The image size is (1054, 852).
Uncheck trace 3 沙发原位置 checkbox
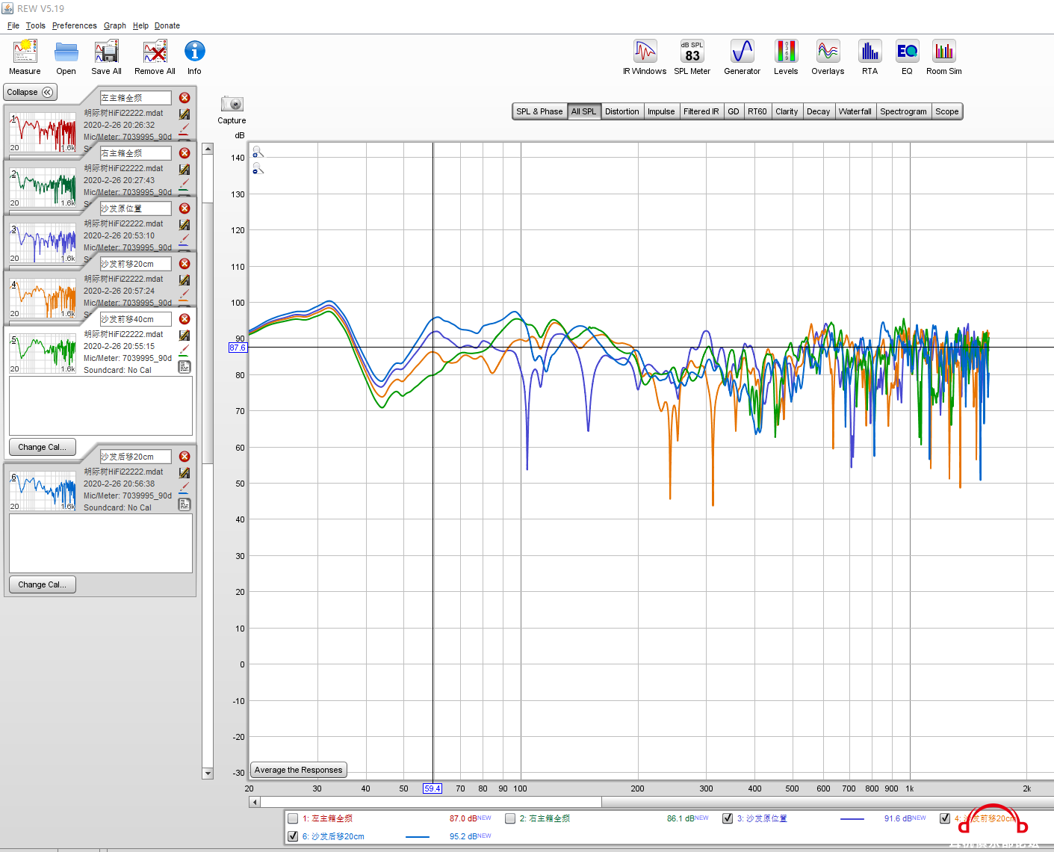(728, 818)
